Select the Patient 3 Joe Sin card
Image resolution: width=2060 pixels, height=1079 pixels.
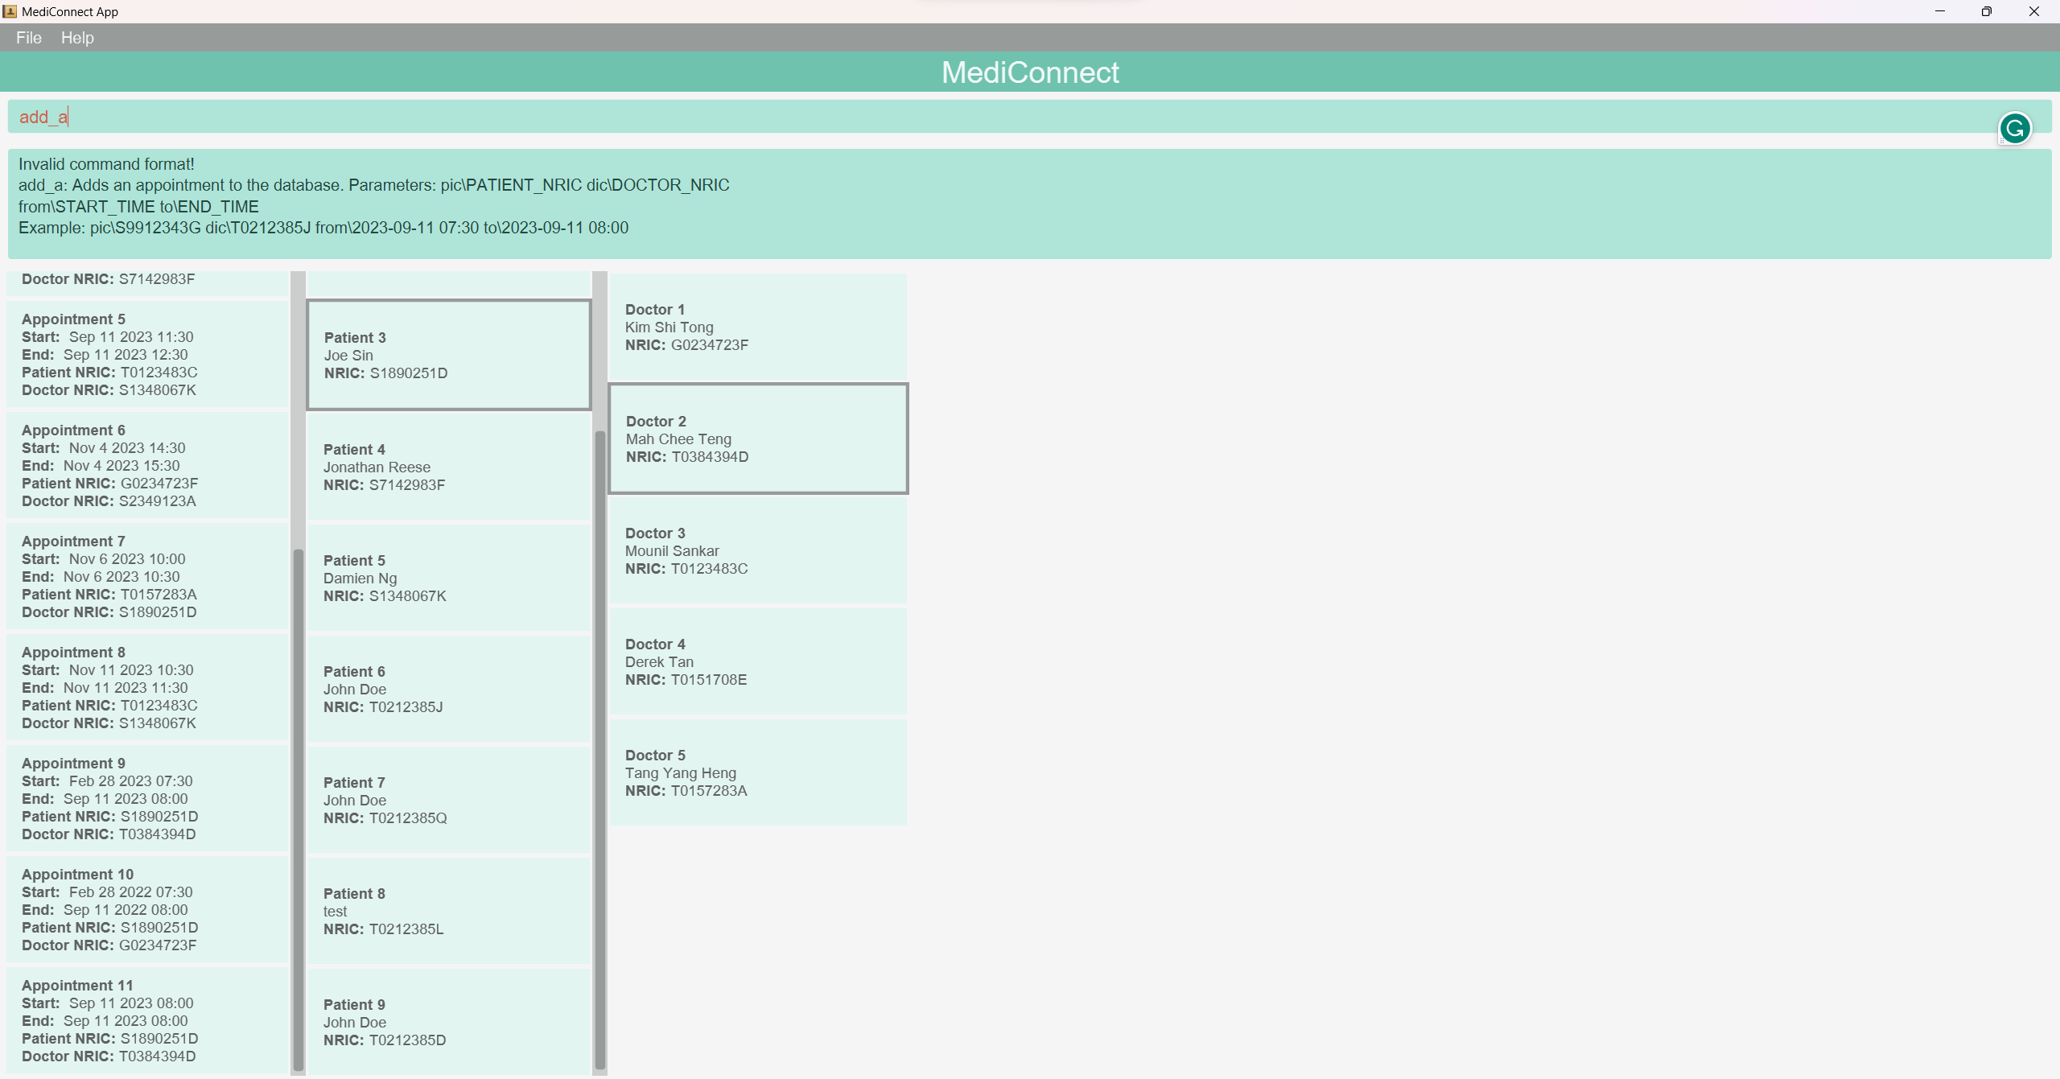pos(448,355)
